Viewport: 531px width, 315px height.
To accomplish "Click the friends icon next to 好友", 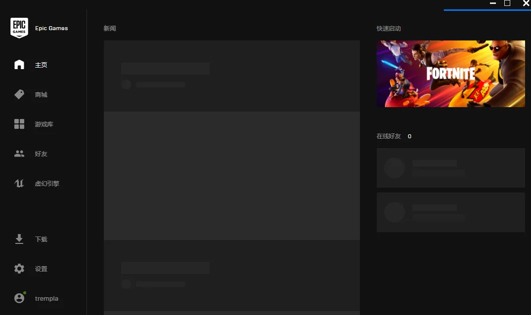I will pyautogui.click(x=19, y=154).
